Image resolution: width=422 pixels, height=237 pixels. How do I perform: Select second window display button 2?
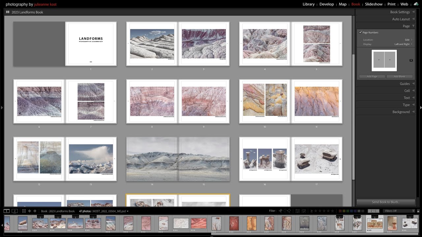point(14,211)
